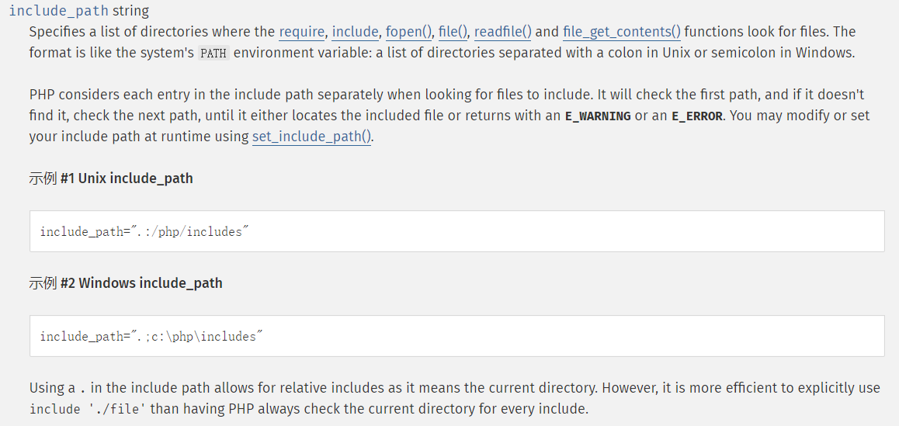
Task: Click the PATH inline code text
Action: (213, 54)
